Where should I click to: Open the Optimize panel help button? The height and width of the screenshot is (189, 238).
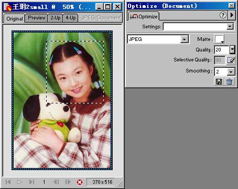pos(223,15)
